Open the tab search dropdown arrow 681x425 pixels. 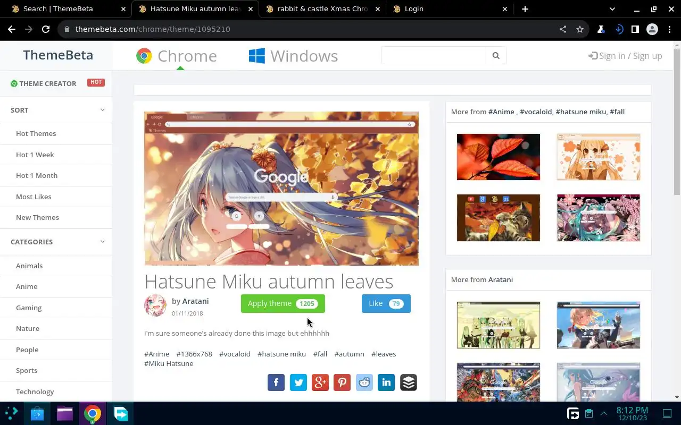(x=612, y=9)
